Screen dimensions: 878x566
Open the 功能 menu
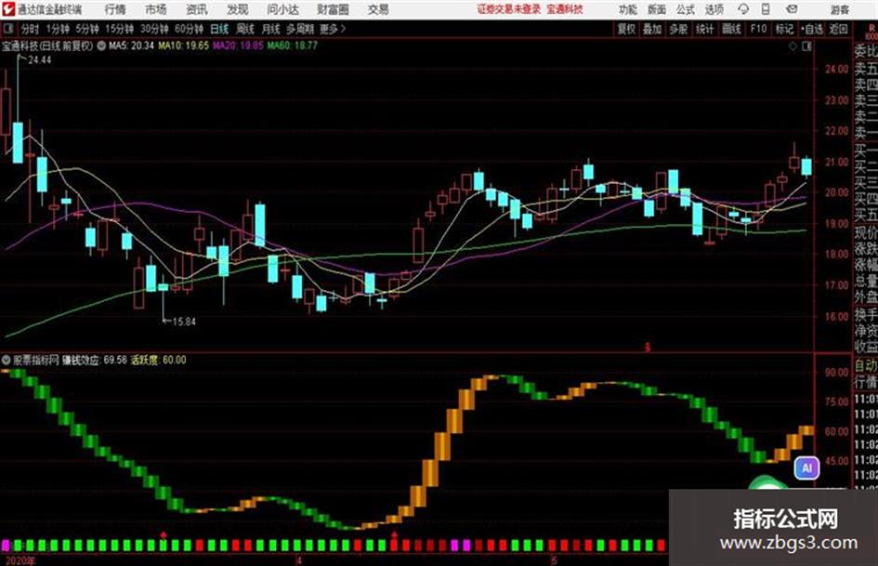coord(628,9)
